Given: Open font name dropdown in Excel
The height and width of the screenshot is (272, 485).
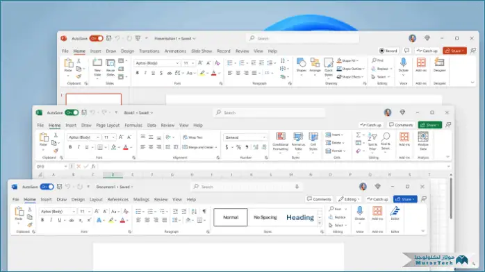Looking at the screenshot, I should (x=98, y=137).
